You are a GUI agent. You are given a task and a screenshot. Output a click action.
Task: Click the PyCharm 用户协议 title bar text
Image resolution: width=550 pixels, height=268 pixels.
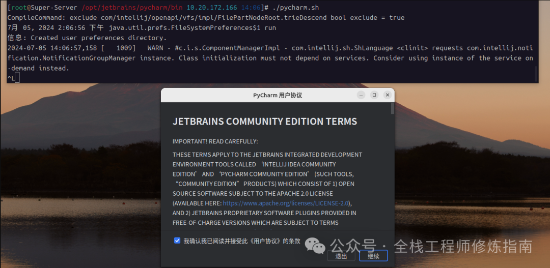pyautogui.click(x=278, y=95)
